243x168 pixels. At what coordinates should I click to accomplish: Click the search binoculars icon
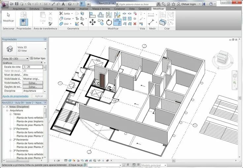pyautogui.click(x=158, y=4)
